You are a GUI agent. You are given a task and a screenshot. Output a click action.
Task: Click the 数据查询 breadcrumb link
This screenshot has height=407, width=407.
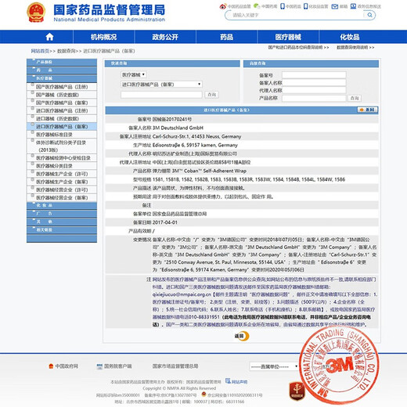click(x=67, y=51)
